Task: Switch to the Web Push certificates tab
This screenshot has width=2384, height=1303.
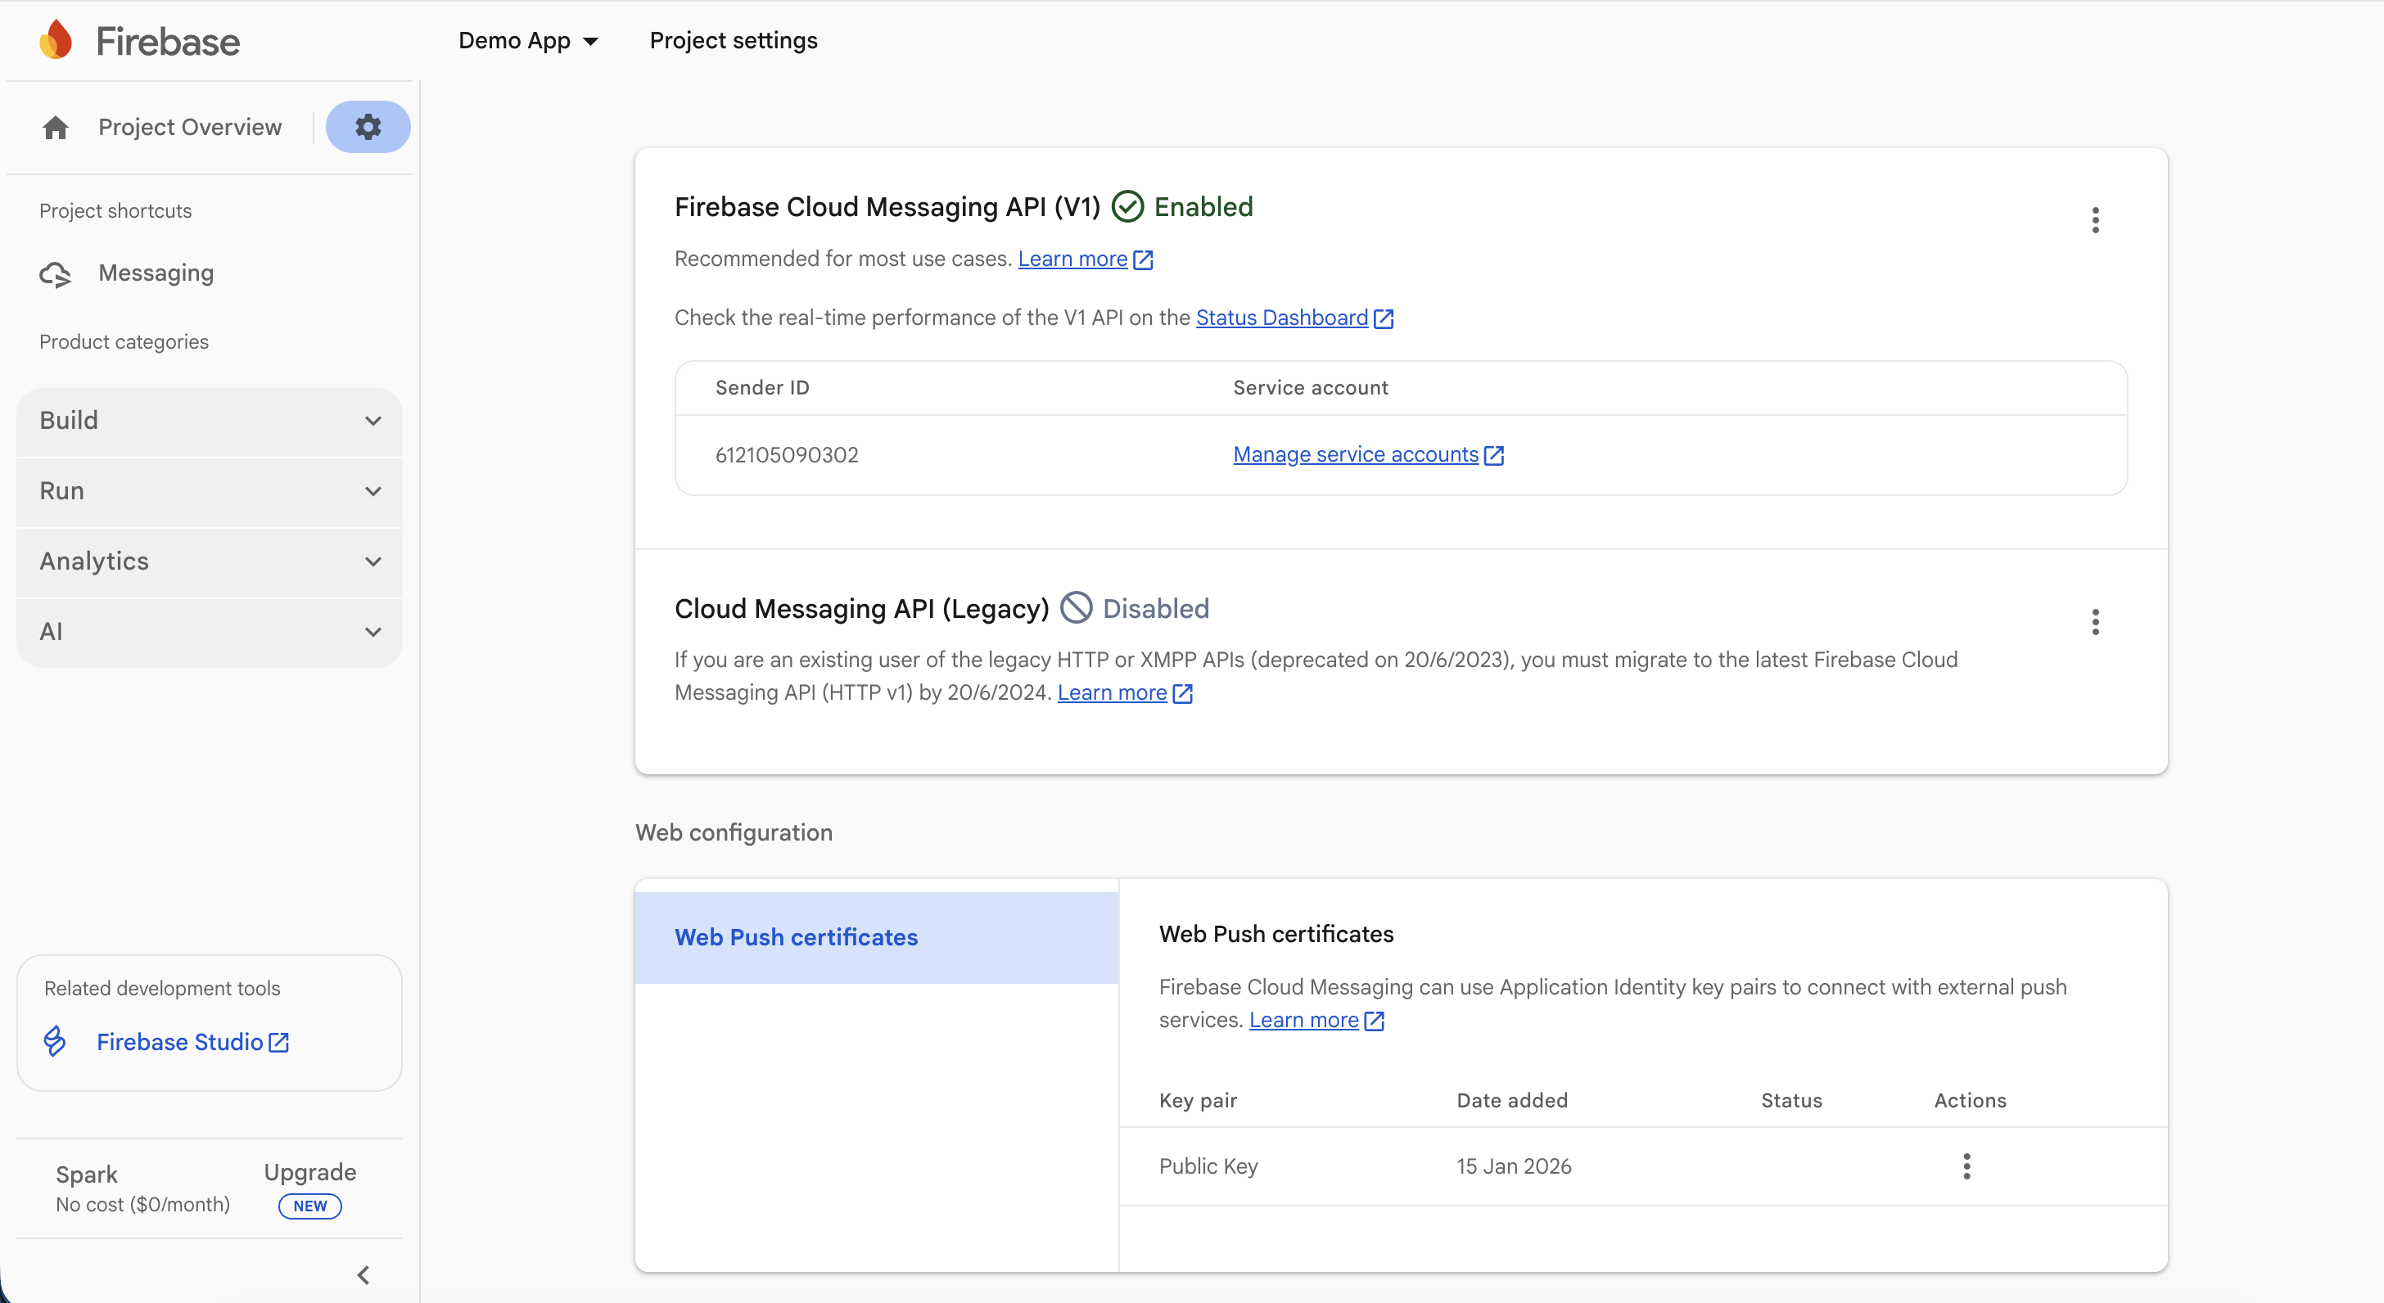Action: click(796, 936)
